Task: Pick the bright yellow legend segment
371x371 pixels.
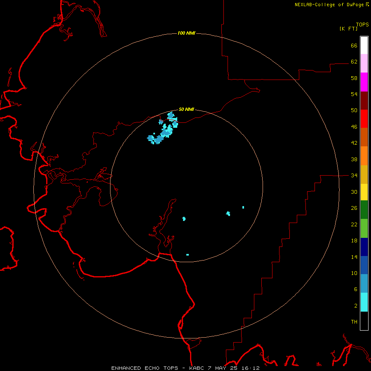Action: pos(364,192)
